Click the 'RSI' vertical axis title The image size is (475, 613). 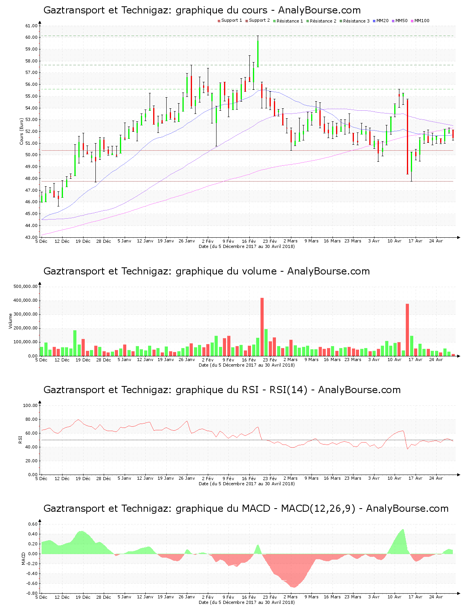(20, 439)
